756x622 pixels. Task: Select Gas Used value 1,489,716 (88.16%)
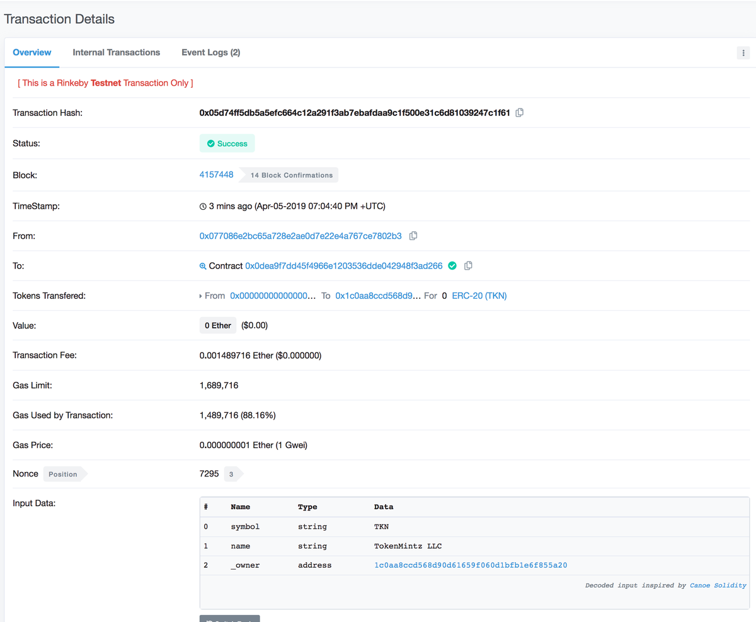(238, 415)
